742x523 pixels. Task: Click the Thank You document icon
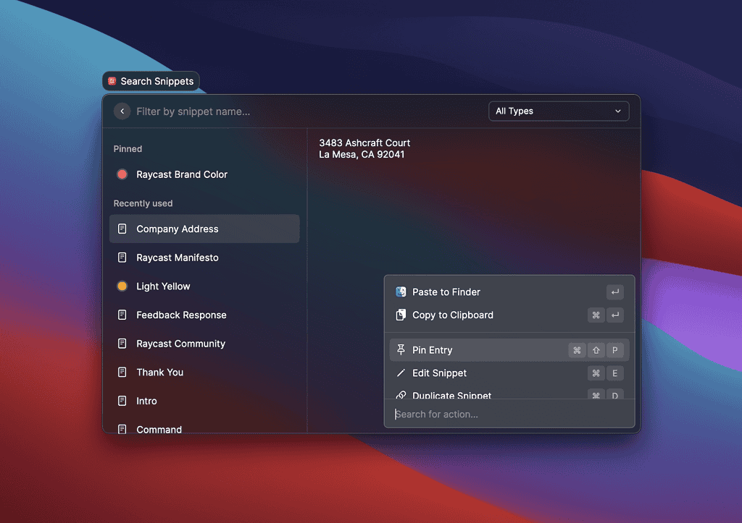point(122,373)
